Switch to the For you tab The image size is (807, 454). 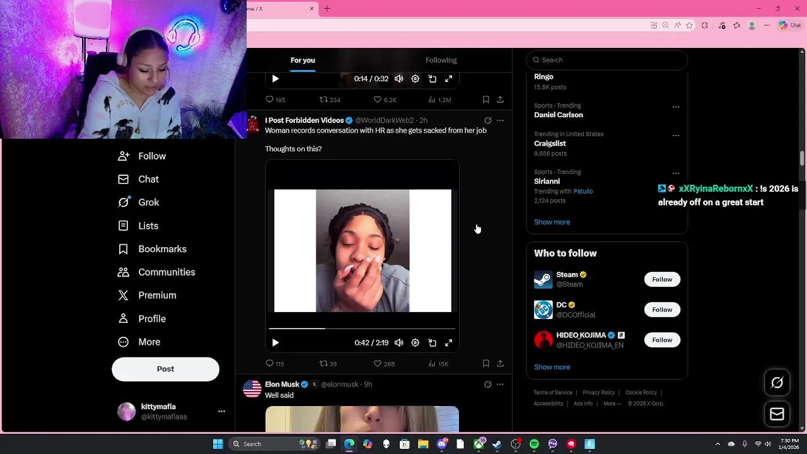(303, 61)
